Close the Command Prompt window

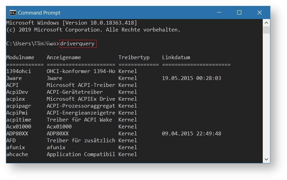pyautogui.click(x=260, y=13)
